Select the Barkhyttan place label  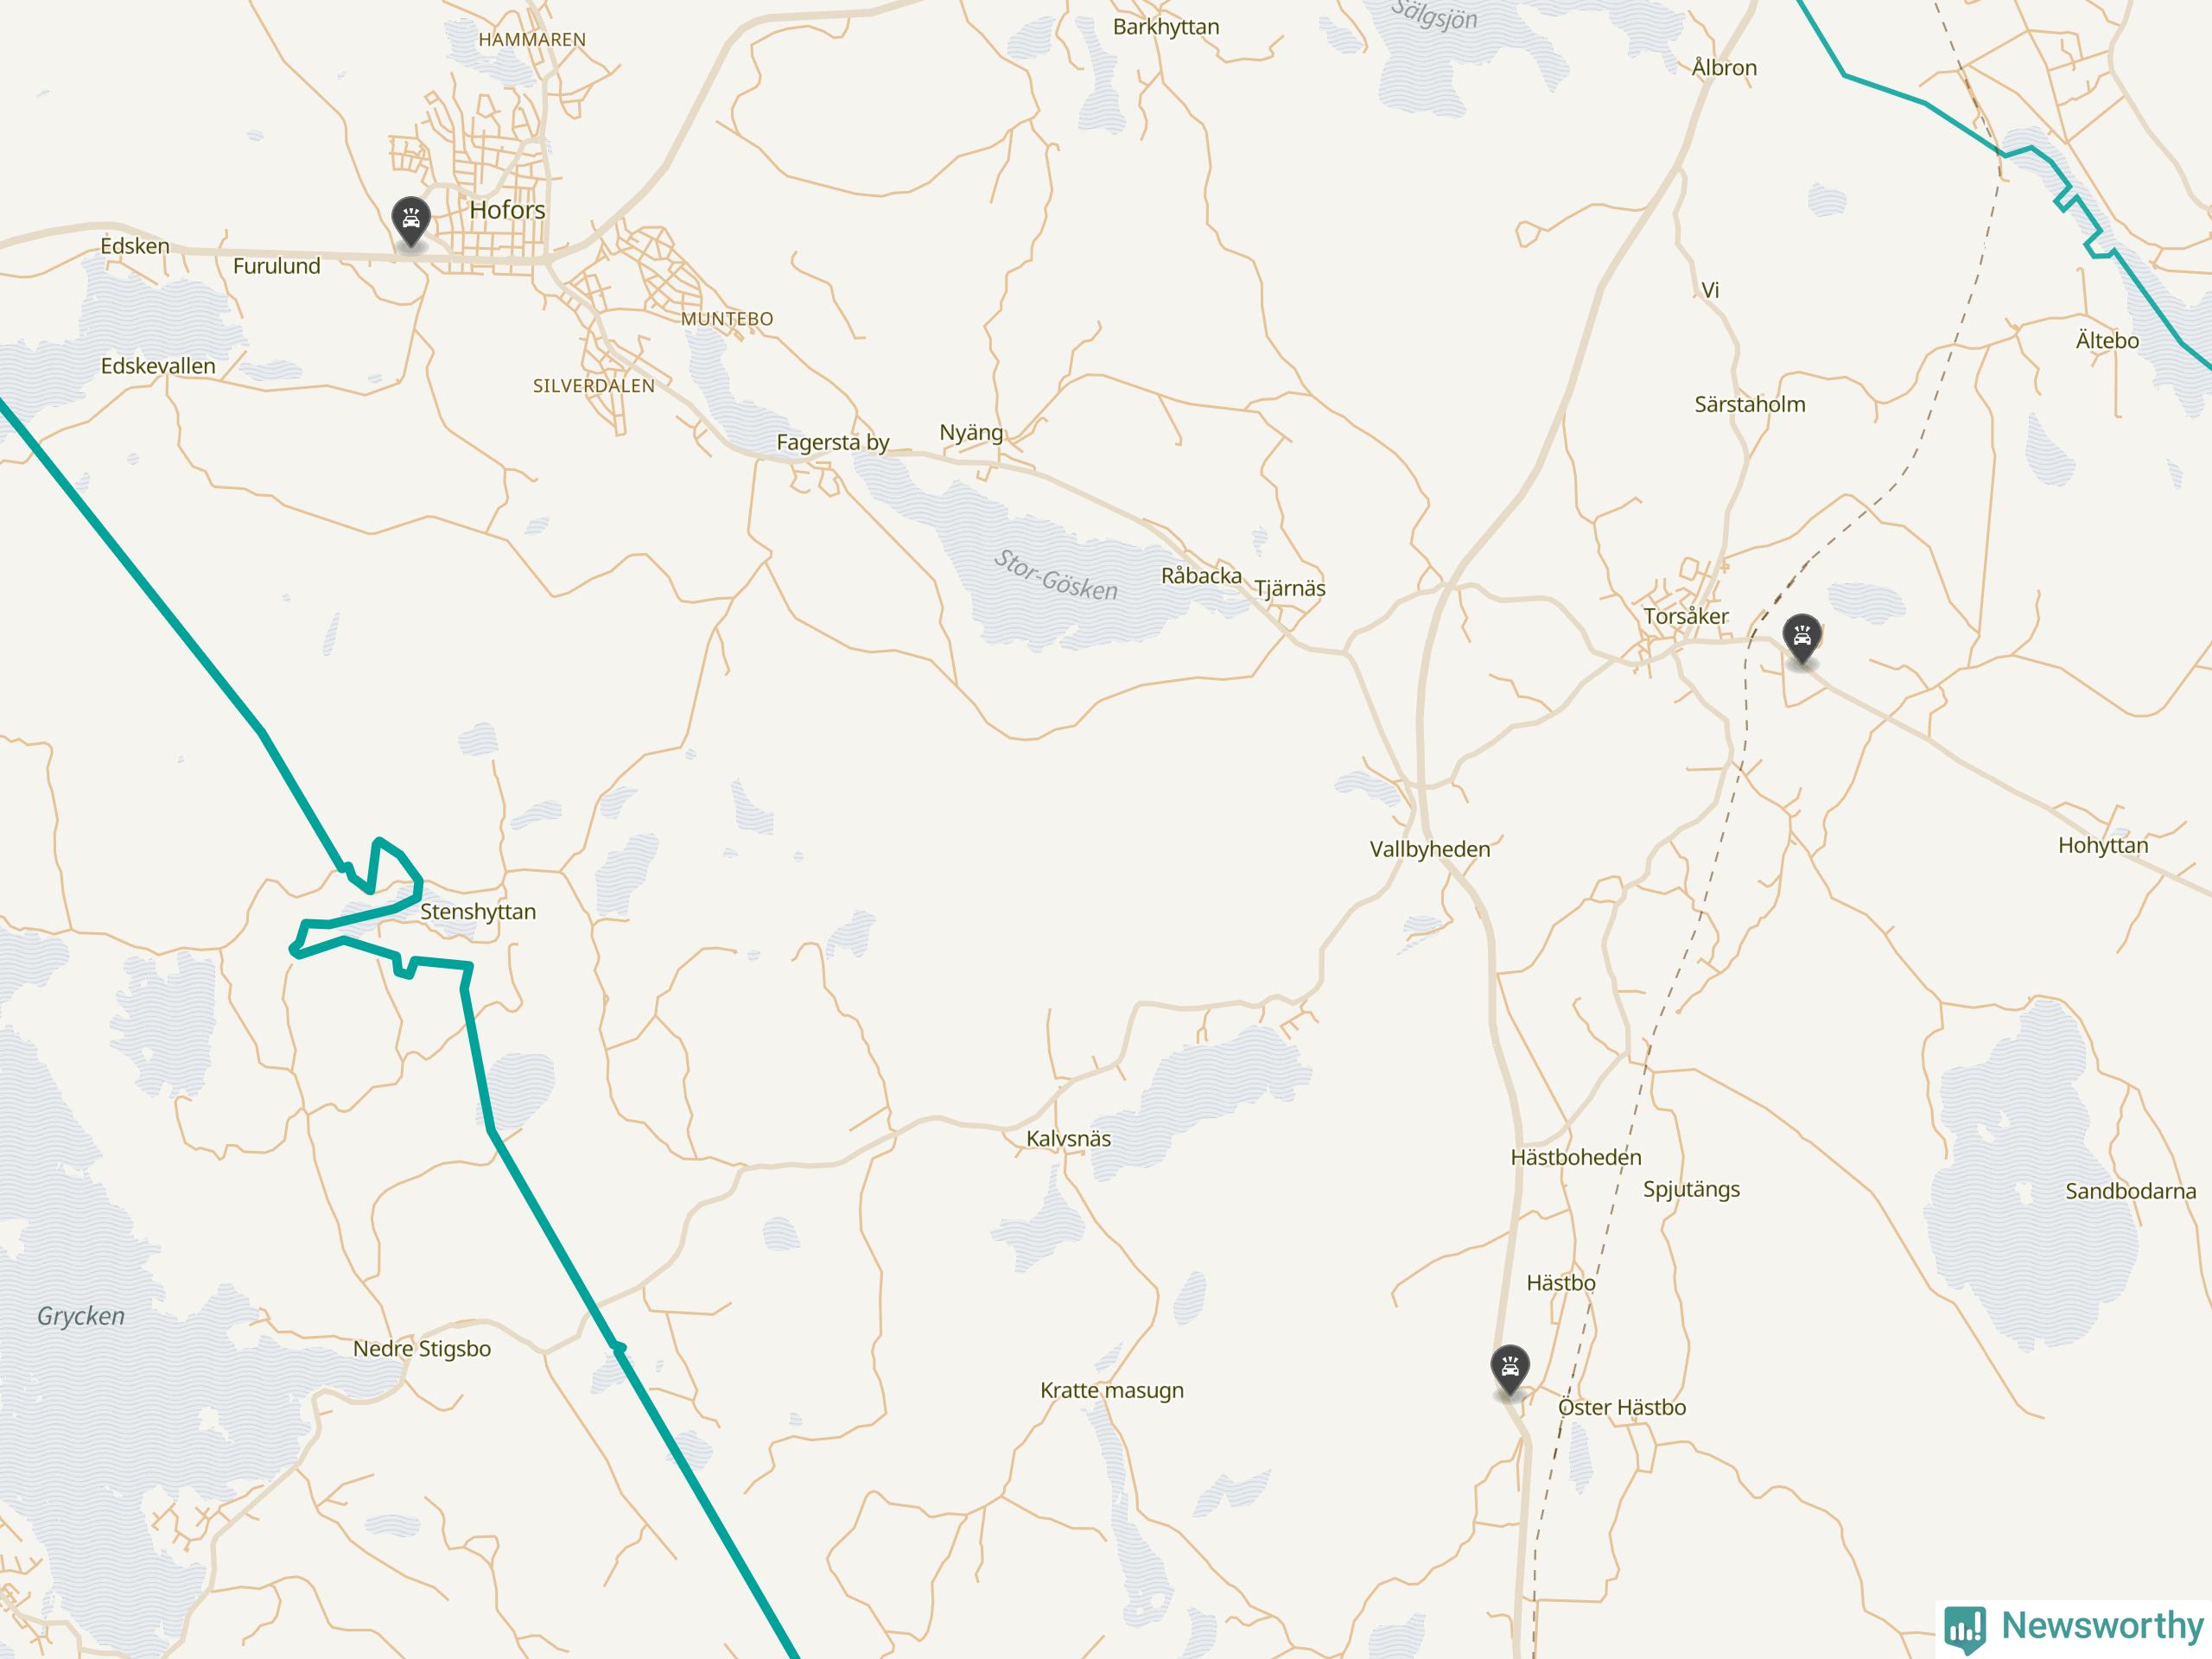pyautogui.click(x=1166, y=27)
